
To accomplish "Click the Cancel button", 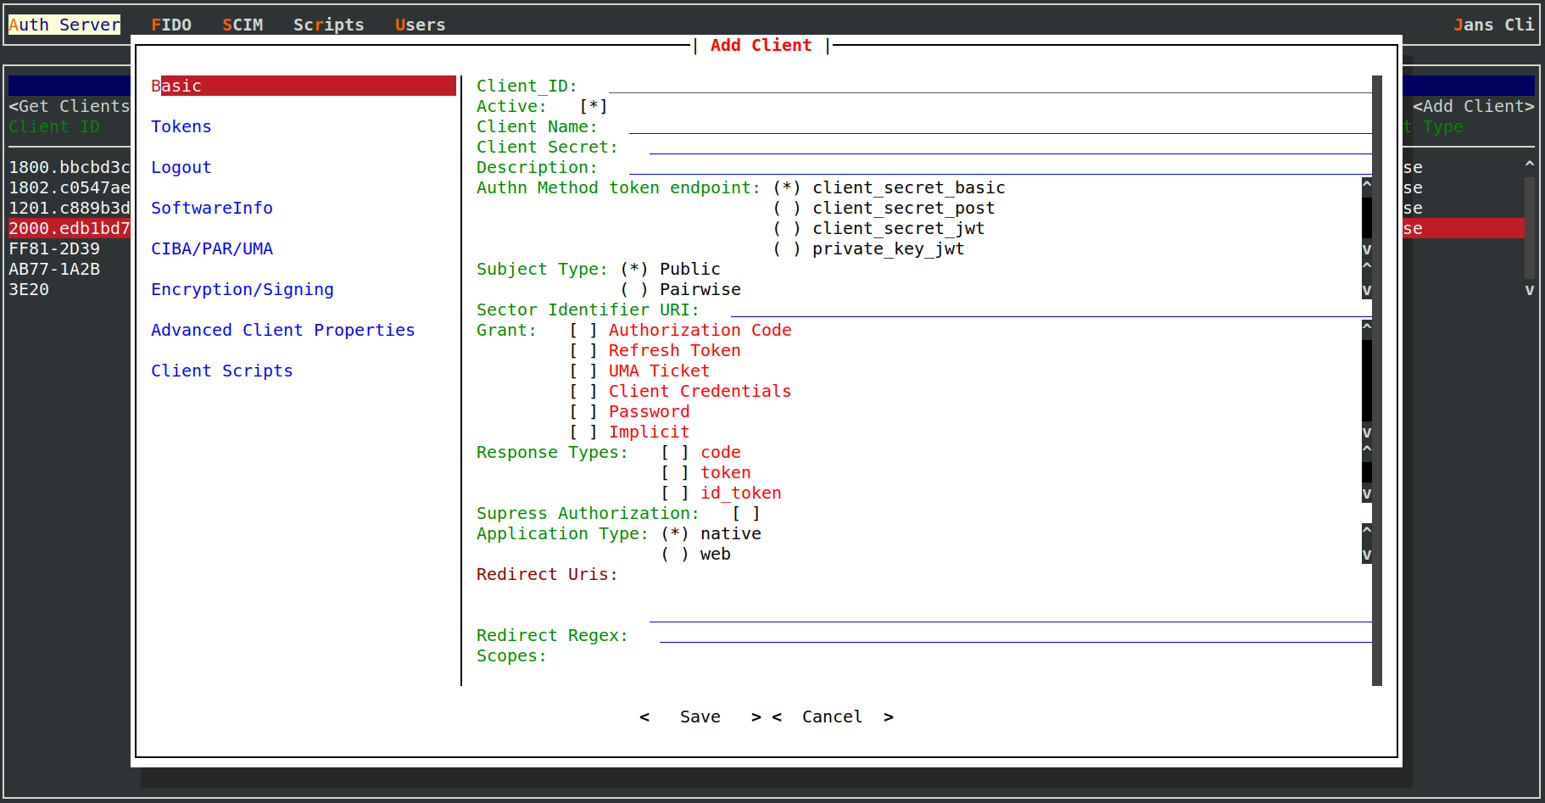I will pos(832,717).
